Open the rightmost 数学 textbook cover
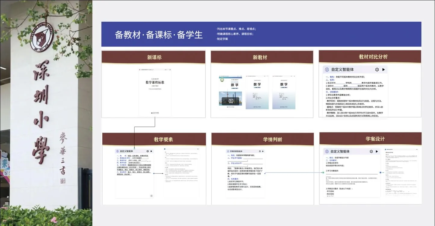The height and width of the screenshot is (226, 435). tap(284, 93)
